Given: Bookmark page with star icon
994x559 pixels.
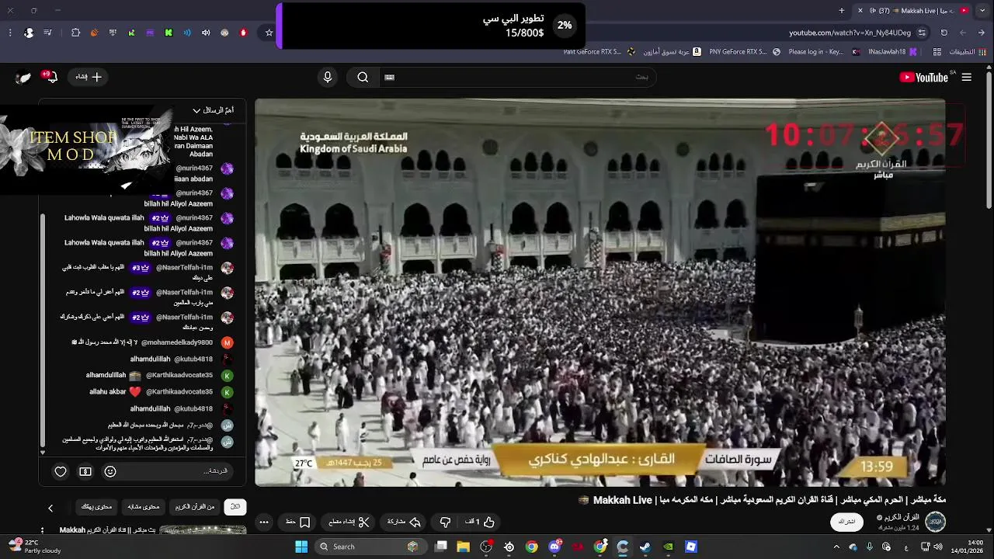Looking at the screenshot, I should pos(269,33).
